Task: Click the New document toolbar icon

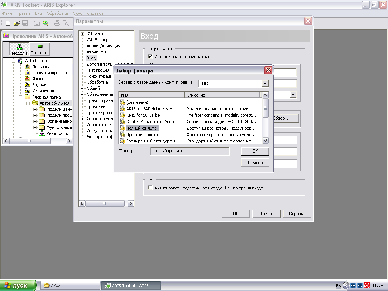Action: (x=8, y=23)
